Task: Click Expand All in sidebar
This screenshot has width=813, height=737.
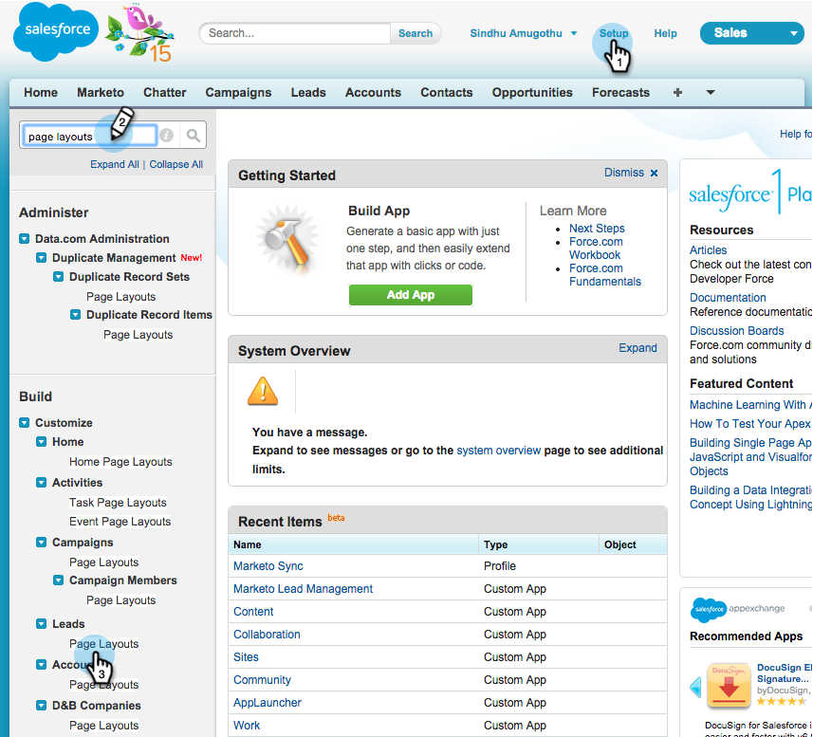Action: (x=115, y=164)
